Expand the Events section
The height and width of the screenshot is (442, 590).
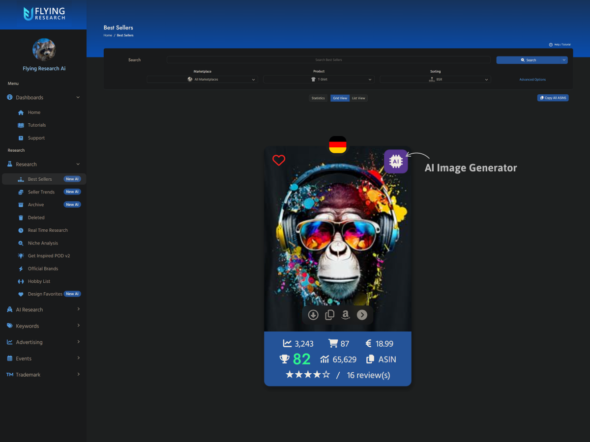(x=43, y=359)
